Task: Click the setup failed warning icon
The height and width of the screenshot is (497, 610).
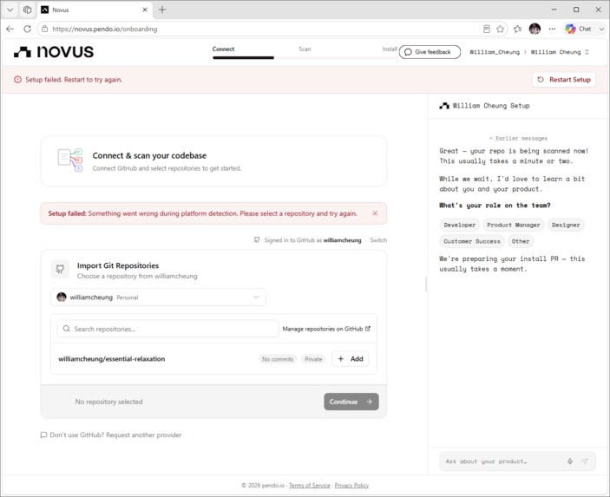Action: tap(18, 80)
